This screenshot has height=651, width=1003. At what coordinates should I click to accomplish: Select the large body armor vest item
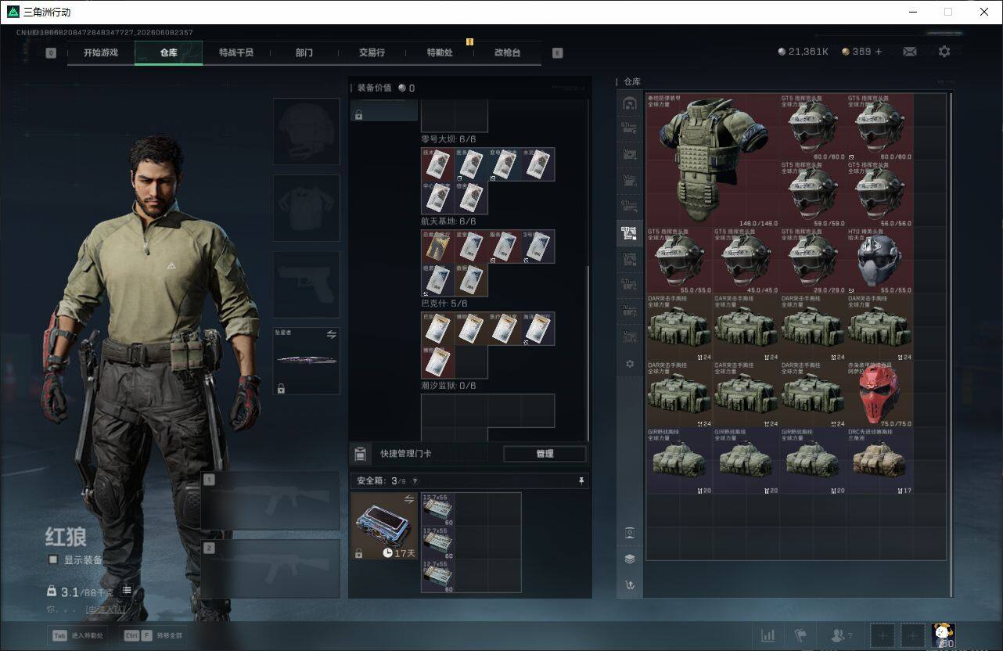pyautogui.click(x=712, y=160)
